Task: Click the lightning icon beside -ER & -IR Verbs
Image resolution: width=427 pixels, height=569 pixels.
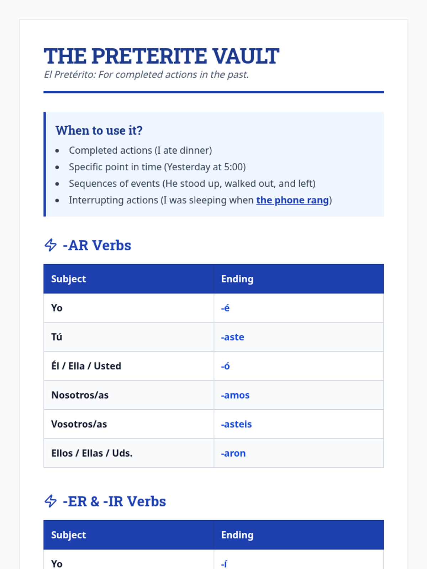Action: point(51,501)
